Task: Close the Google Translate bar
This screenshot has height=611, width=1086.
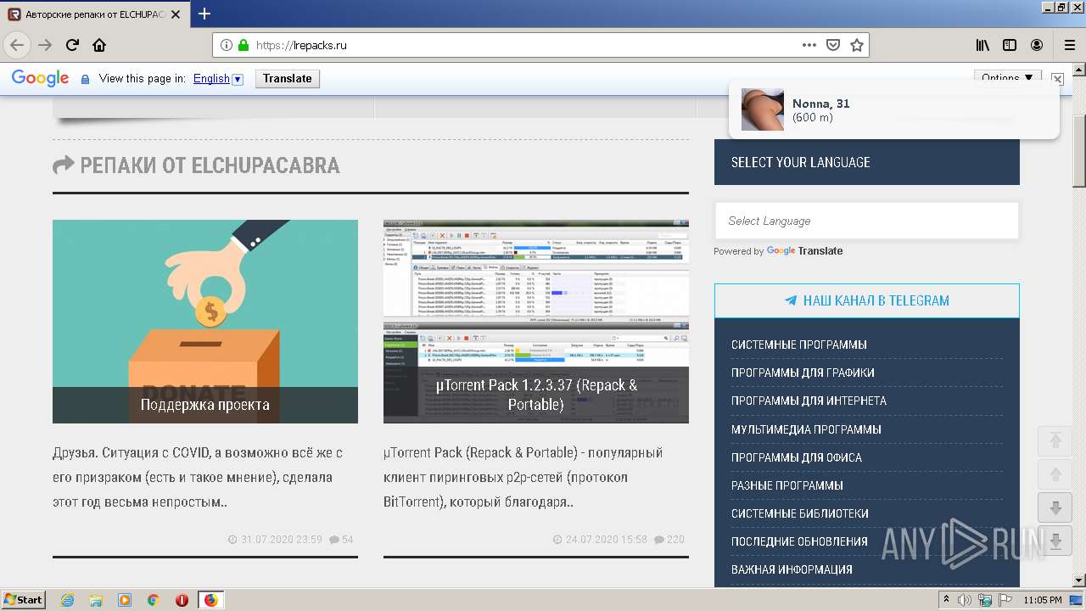Action: (x=1057, y=78)
